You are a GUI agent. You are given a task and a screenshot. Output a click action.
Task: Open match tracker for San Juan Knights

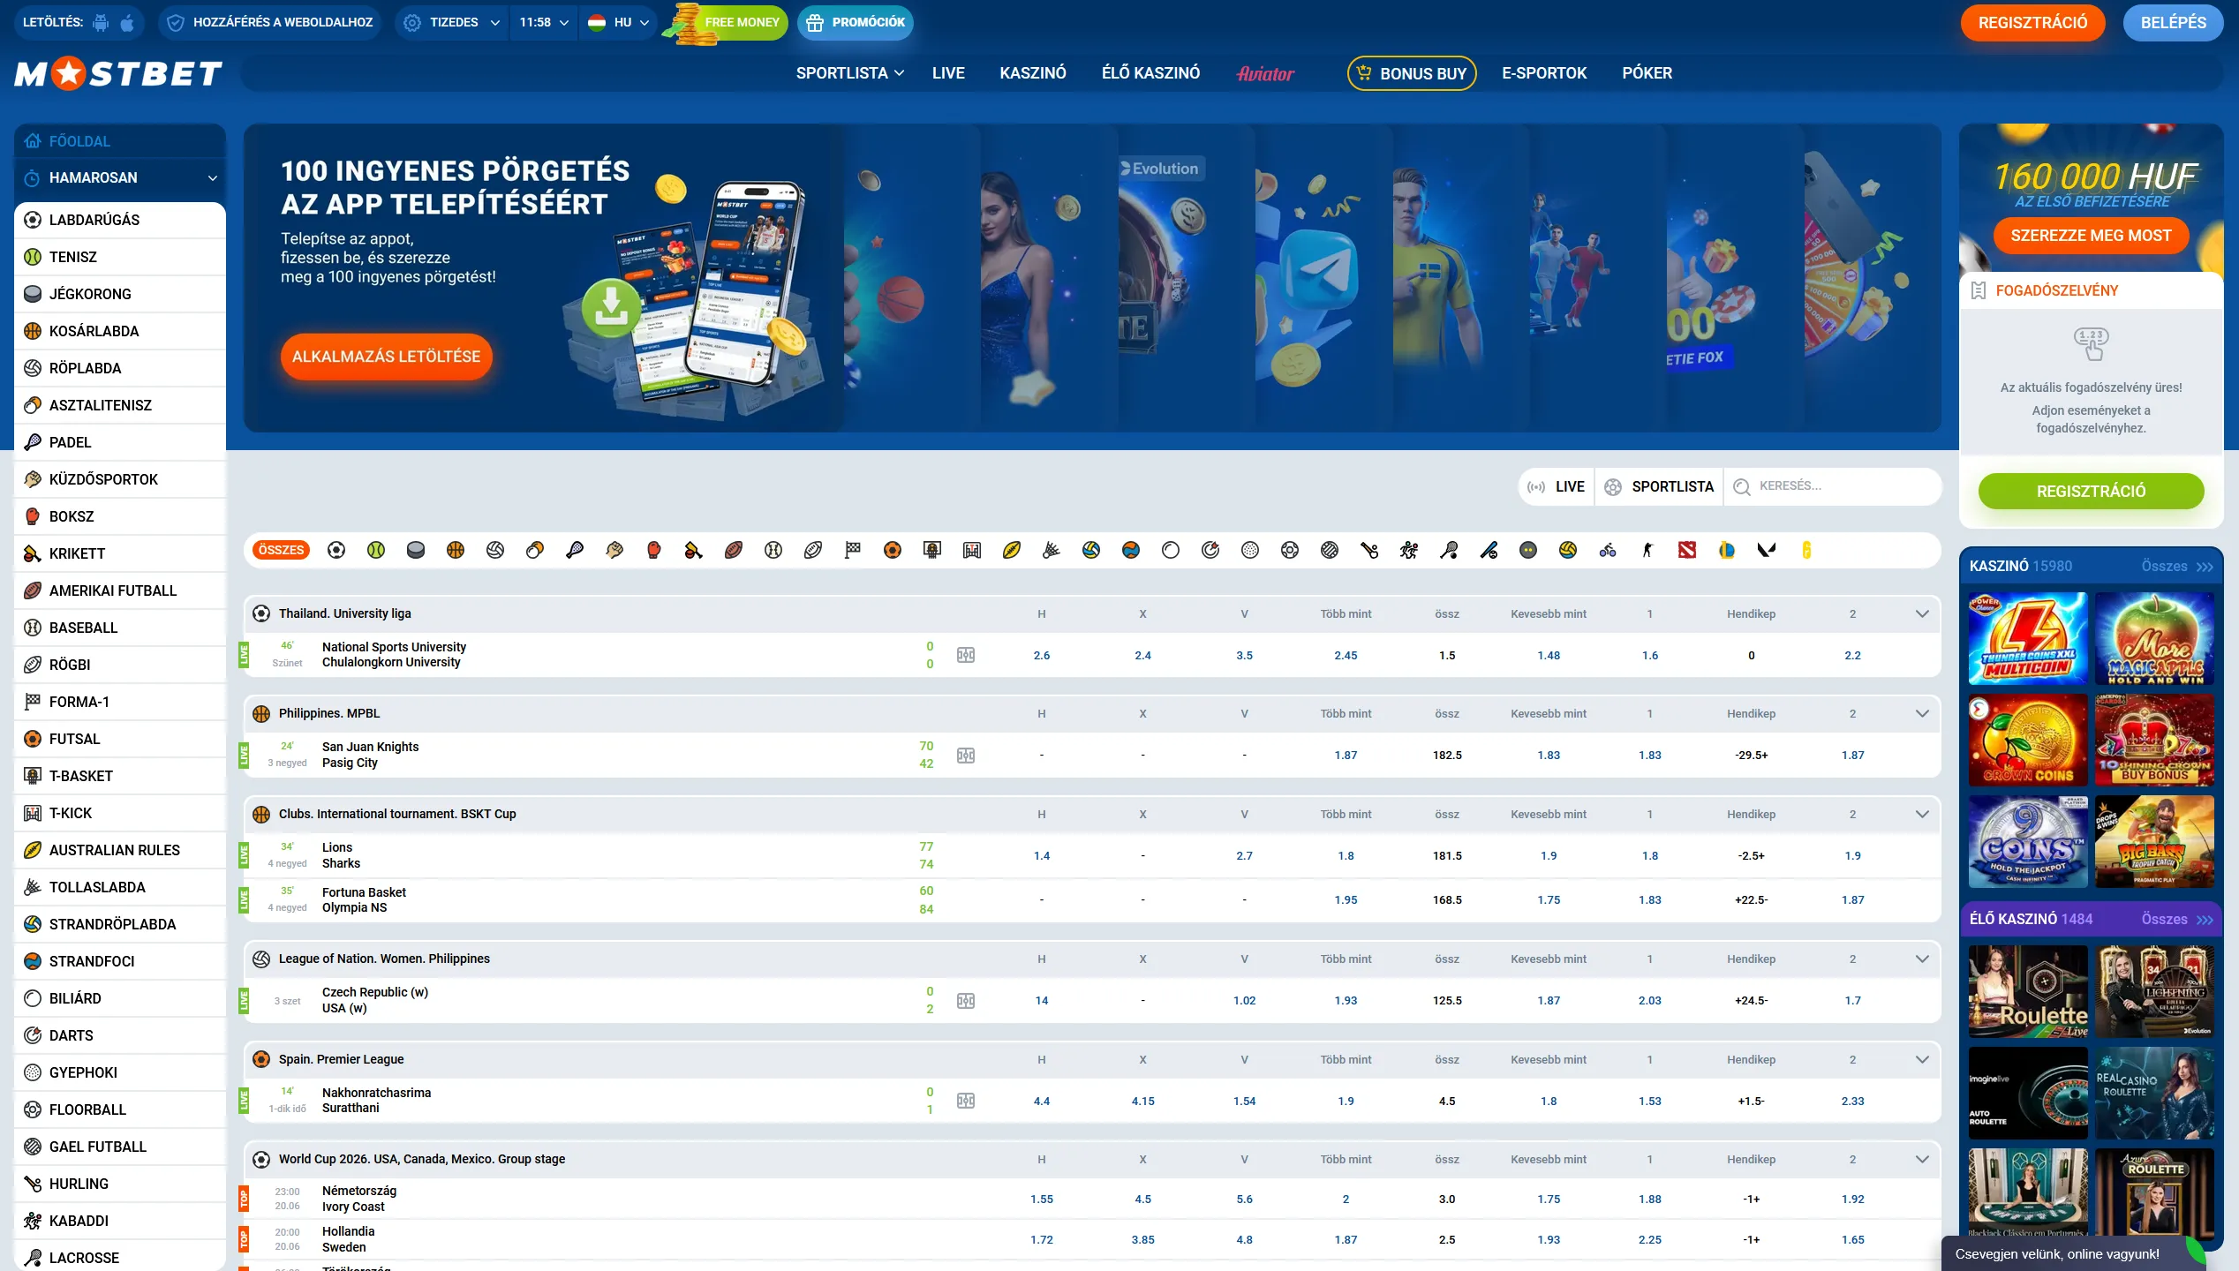coord(966,756)
